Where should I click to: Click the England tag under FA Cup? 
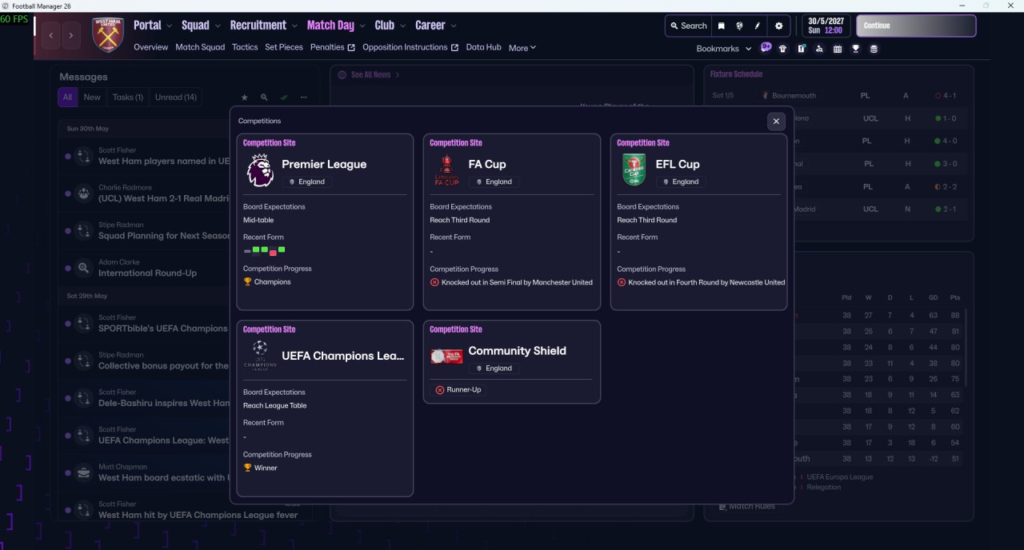(494, 181)
